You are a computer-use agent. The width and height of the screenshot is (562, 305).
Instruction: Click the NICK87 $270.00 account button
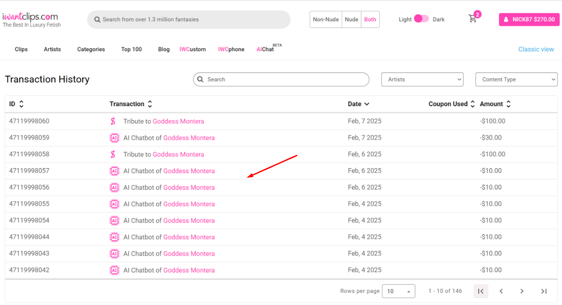(x=529, y=20)
